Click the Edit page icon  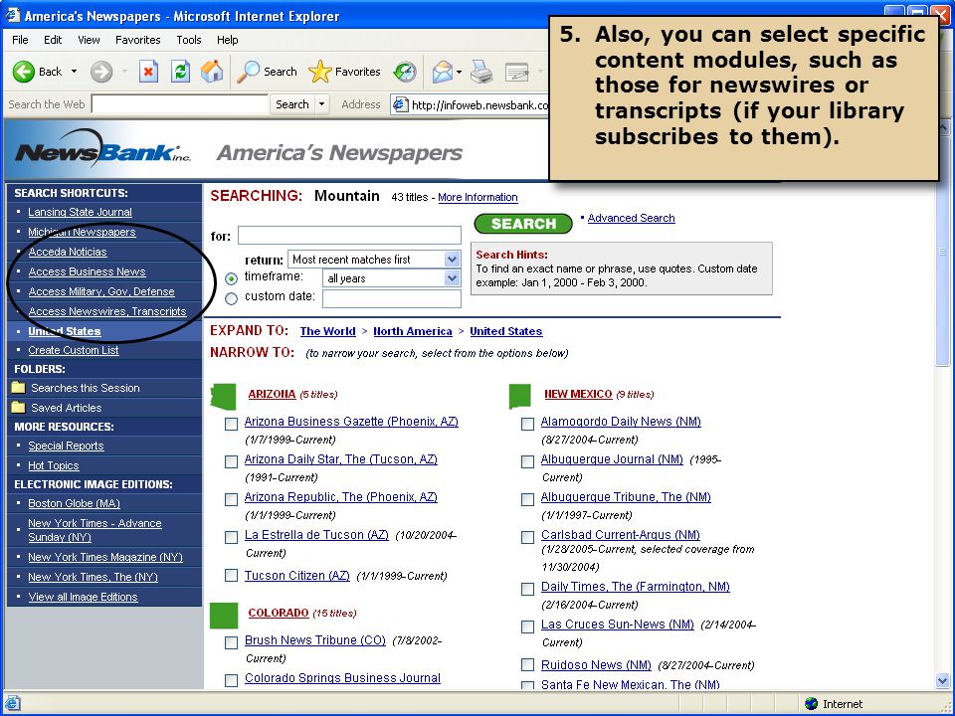[x=517, y=72]
